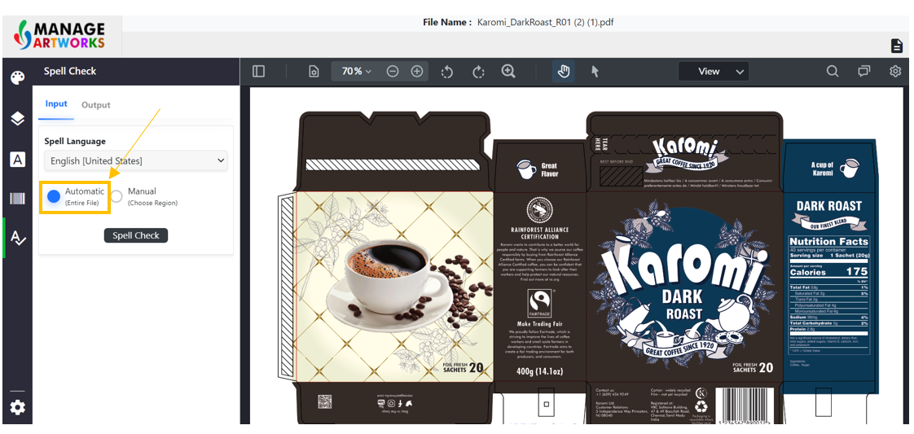Rotate the document counterclockwise
Viewport: 914px width, 434px height.
[447, 71]
